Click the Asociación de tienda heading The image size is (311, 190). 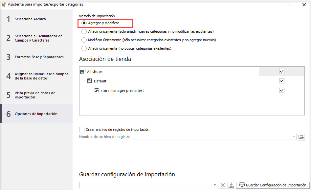pyautogui.click(x=105, y=59)
